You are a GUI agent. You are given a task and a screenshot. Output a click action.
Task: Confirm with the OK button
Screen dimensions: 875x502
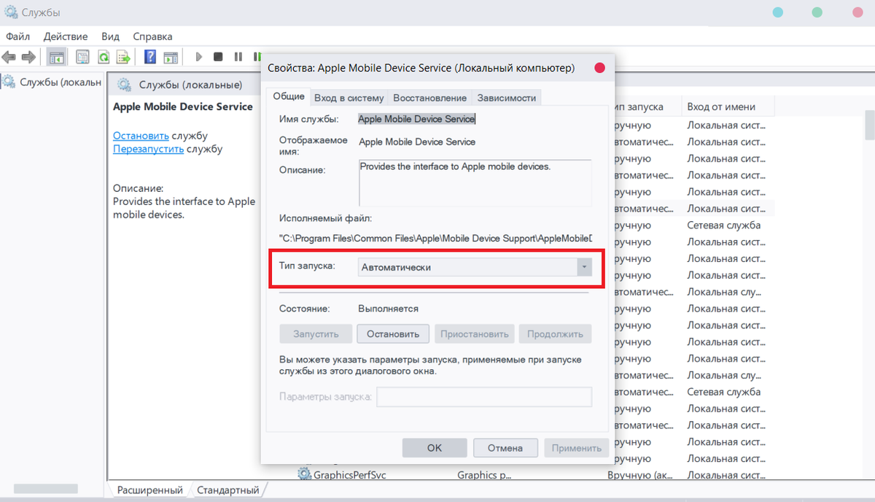click(435, 448)
